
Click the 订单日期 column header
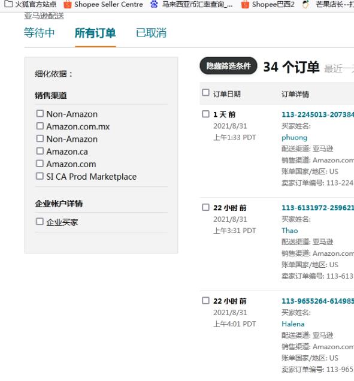(x=227, y=94)
